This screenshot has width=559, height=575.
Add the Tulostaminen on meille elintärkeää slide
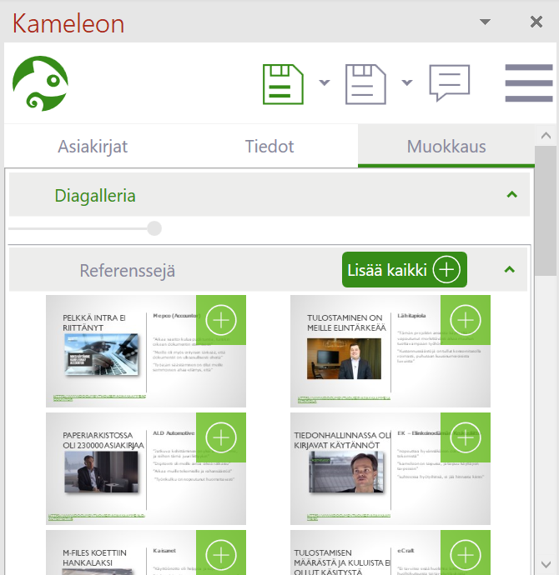(466, 319)
